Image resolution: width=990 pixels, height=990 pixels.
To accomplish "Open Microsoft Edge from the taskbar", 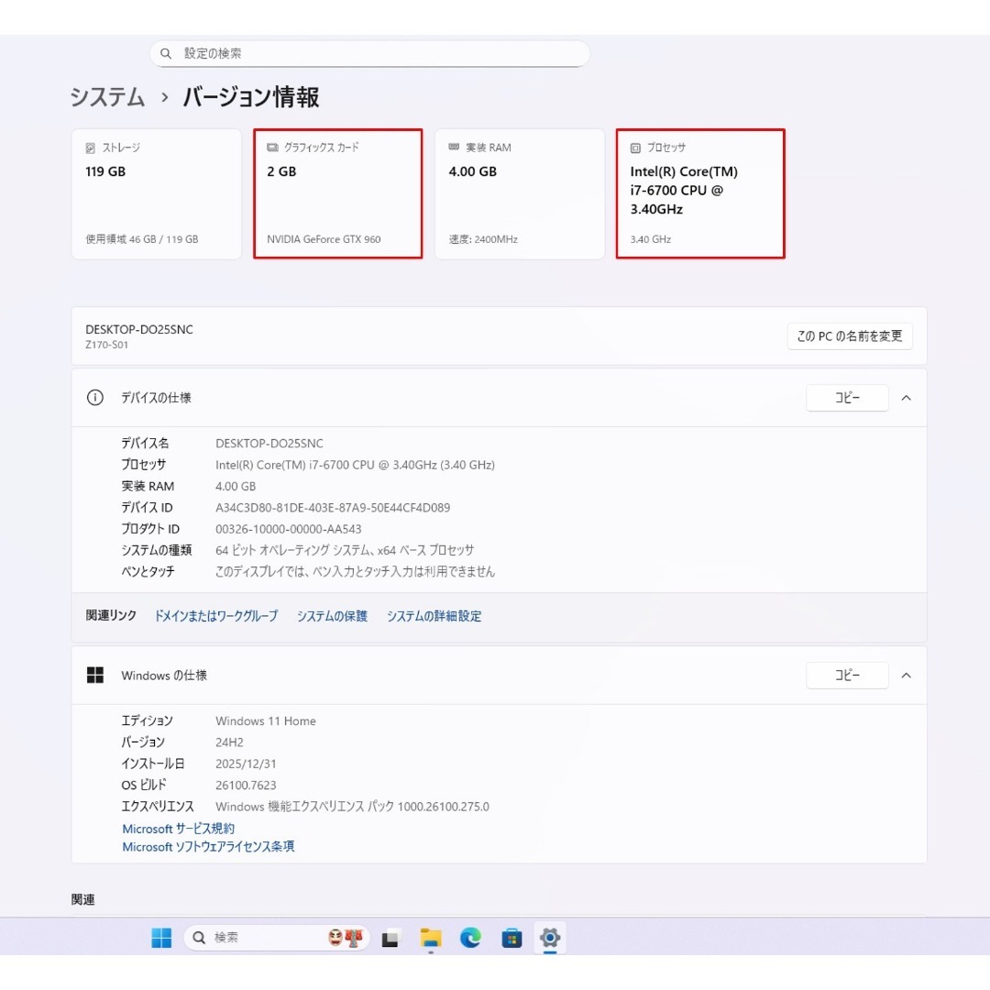I will tap(470, 938).
